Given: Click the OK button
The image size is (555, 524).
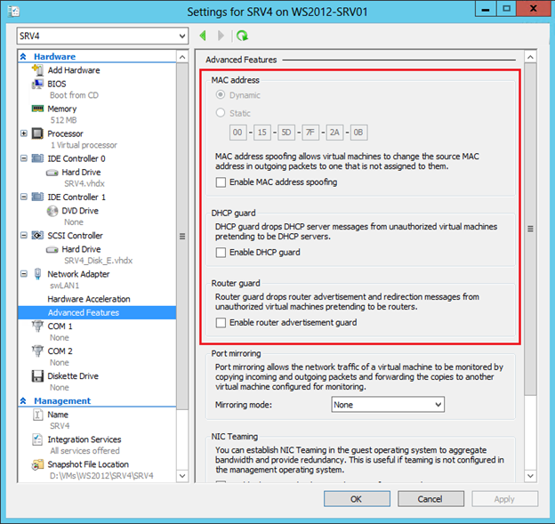Looking at the screenshot, I should pyautogui.click(x=357, y=499).
